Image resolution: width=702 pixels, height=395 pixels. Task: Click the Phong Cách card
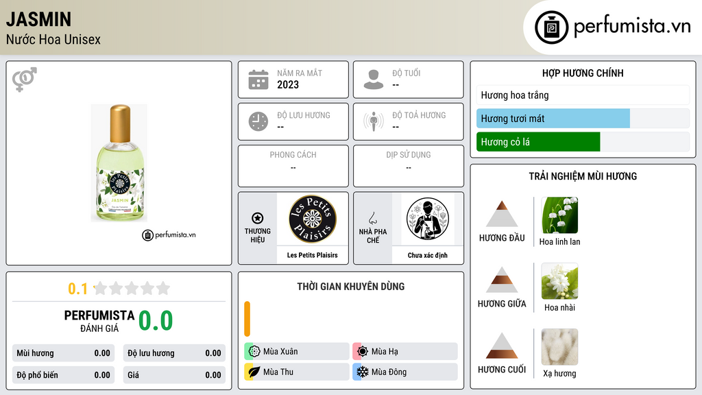click(x=293, y=166)
